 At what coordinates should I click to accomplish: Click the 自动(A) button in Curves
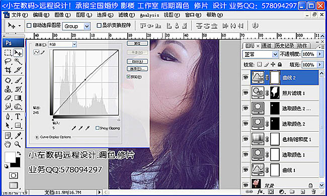click(137, 61)
